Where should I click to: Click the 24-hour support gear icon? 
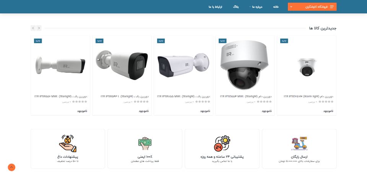tap(222, 144)
